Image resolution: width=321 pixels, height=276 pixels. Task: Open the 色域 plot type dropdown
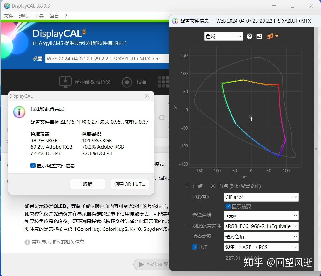(x=224, y=36)
